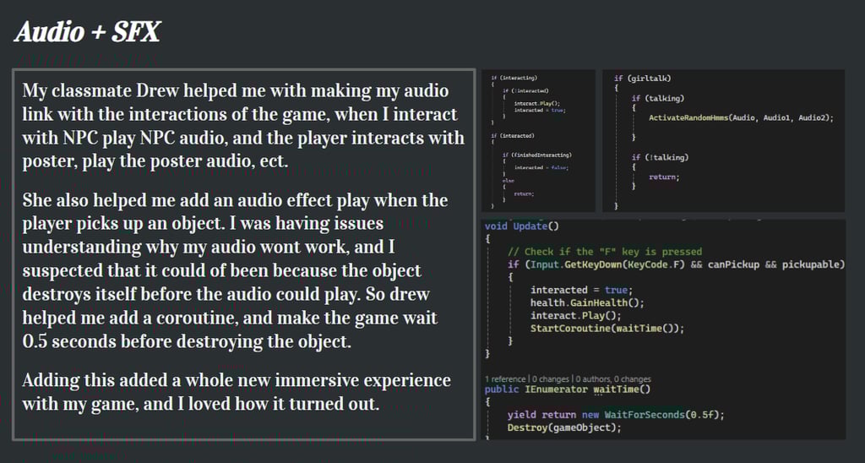865x463 pixels.
Task: Click "StartCoroutine(waitTime());" line
Action: 607,329
